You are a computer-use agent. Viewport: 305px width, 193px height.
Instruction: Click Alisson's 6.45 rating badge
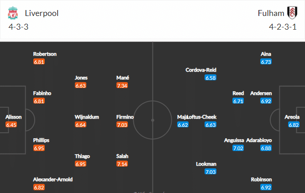(x=11, y=125)
